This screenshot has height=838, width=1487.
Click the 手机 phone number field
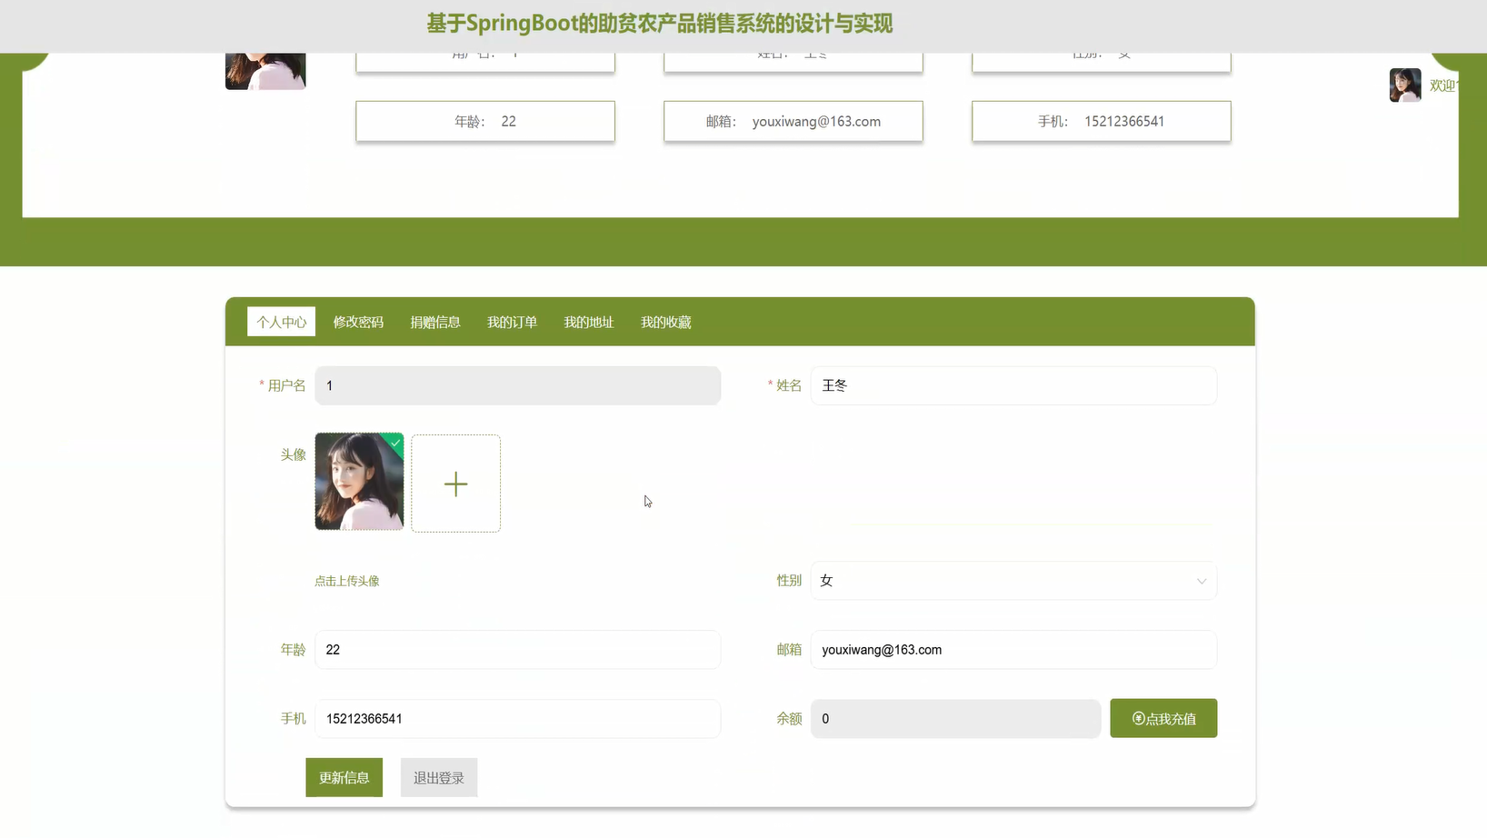pos(517,718)
